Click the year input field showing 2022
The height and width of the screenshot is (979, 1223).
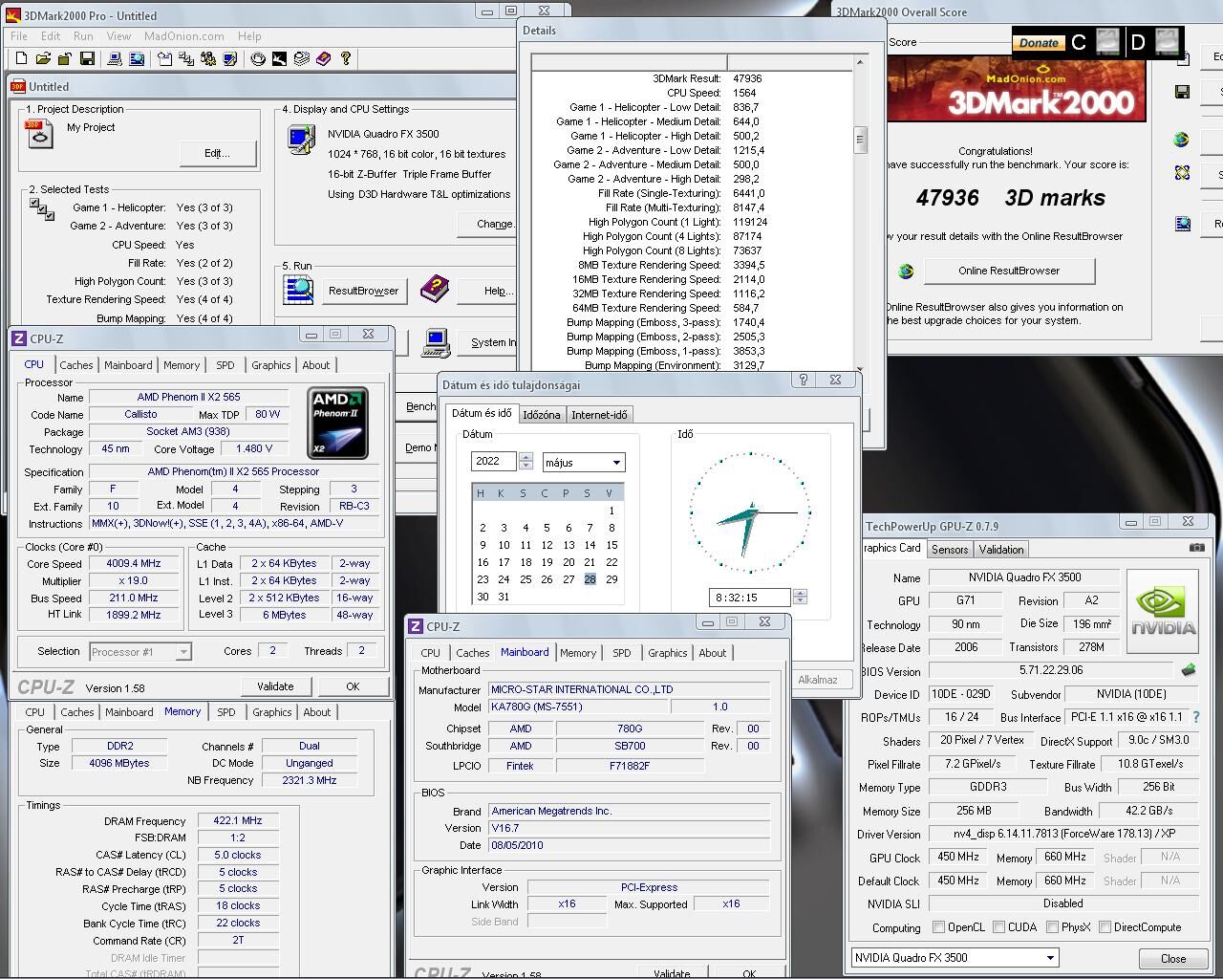click(x=493, y=462)
